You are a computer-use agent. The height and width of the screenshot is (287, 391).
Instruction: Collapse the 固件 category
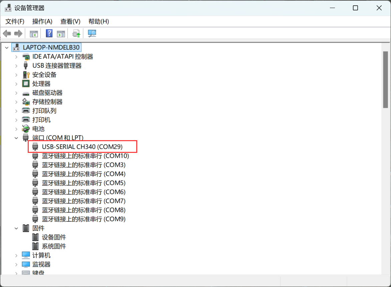coord(16,228)
